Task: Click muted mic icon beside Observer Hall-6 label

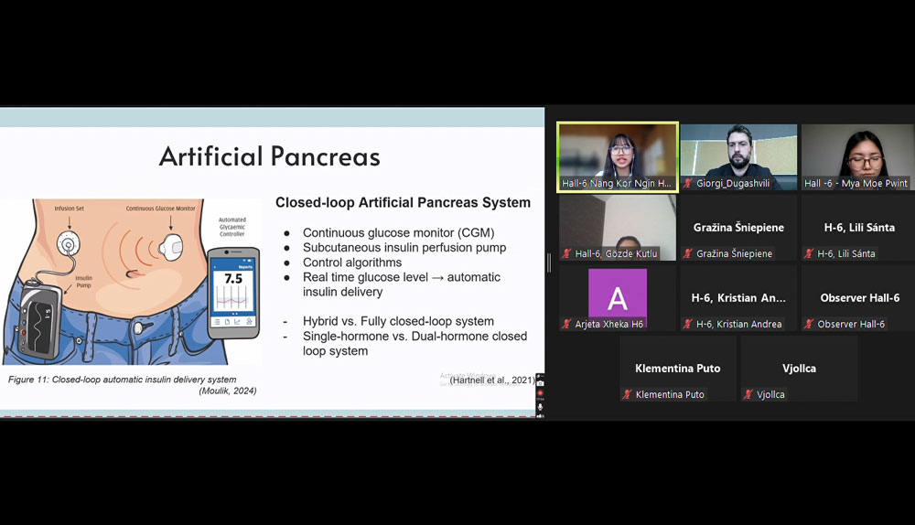Action: 809,325
